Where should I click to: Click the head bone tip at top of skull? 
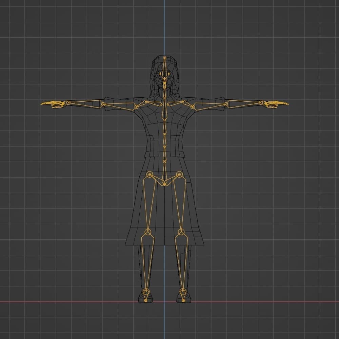pyautogui.click(x=165, y=58)
